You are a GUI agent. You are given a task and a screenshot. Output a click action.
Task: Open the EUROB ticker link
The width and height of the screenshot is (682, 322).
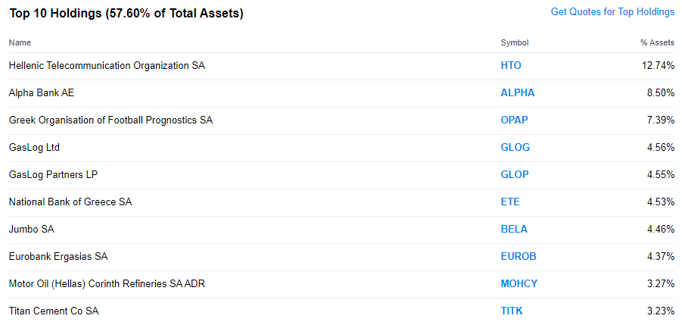[519, 256]
